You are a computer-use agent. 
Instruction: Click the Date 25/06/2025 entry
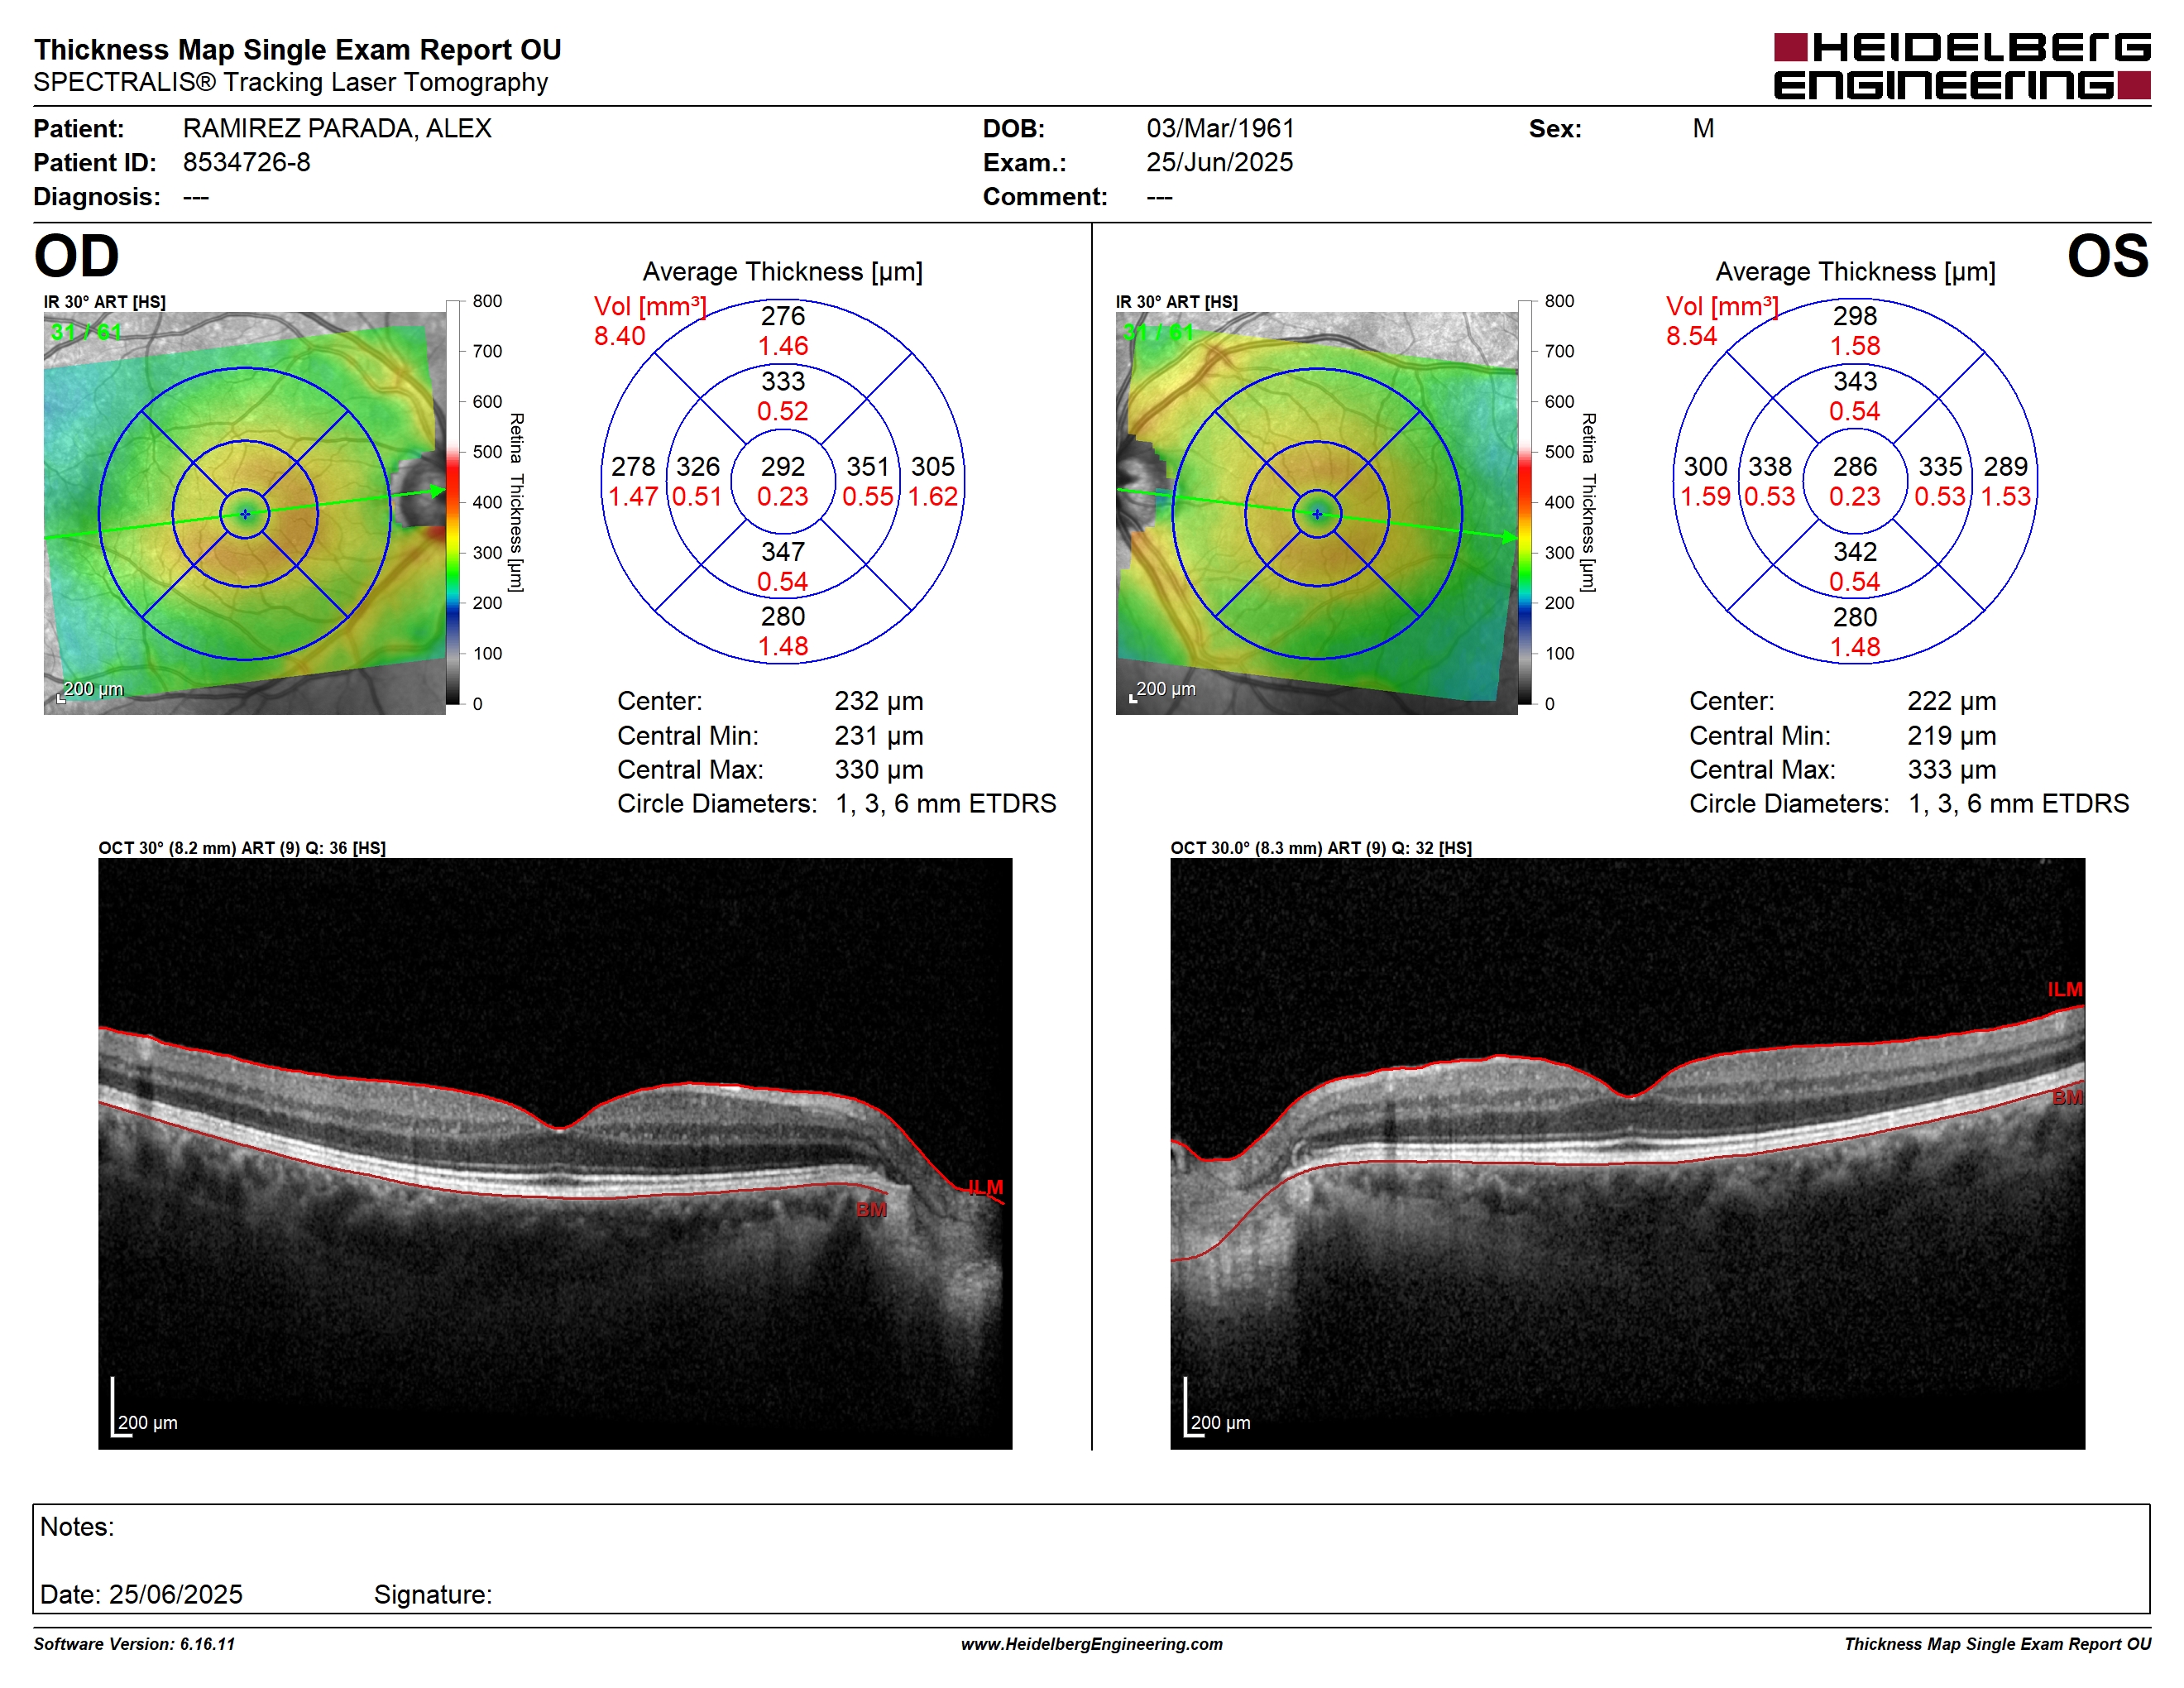(x=141, y=1594)
